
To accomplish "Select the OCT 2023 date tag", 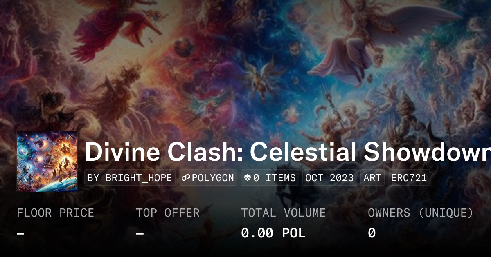I will pyautogui.click(x=330, y=178).
